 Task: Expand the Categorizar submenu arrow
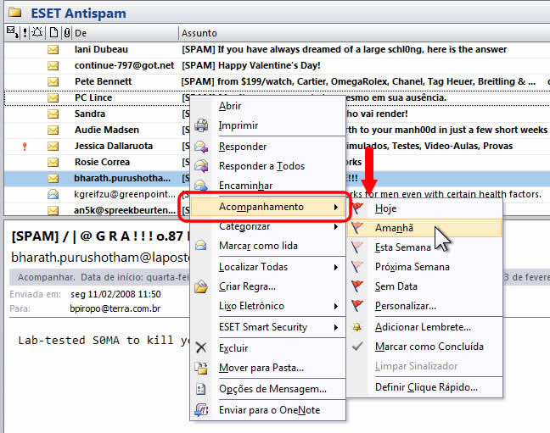[335, 226]
